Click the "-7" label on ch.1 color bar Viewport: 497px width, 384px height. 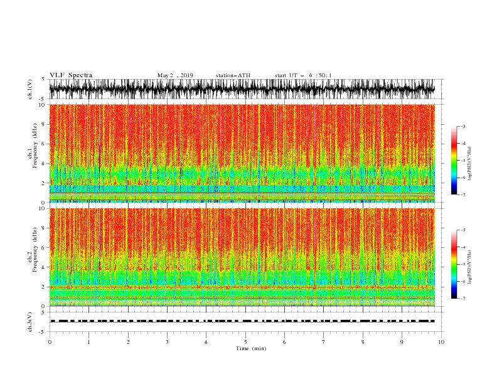click(462, 195)
